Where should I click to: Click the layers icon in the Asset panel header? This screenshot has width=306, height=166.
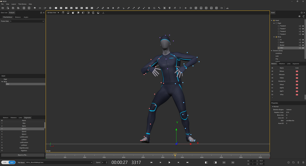299,16
